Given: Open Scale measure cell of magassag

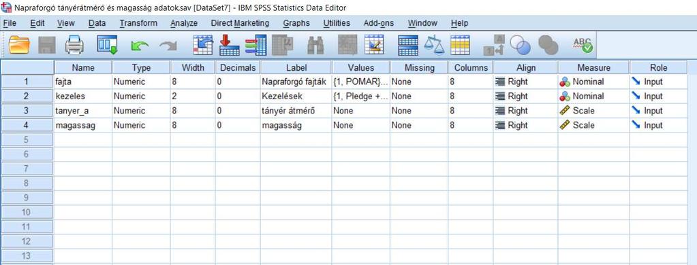Looking at the screenshot, I should (x=593, y=126).
